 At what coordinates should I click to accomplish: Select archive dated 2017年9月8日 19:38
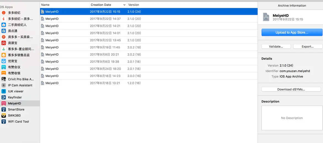[x=149, y=62]
